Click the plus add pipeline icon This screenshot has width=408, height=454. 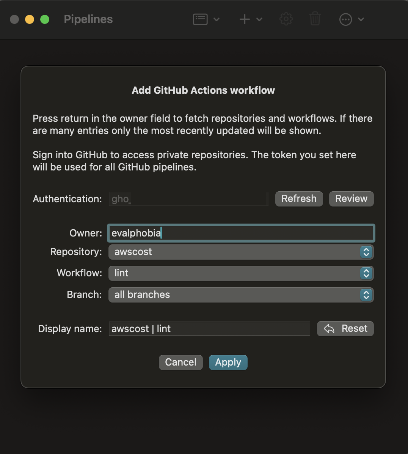click(245, 19)
